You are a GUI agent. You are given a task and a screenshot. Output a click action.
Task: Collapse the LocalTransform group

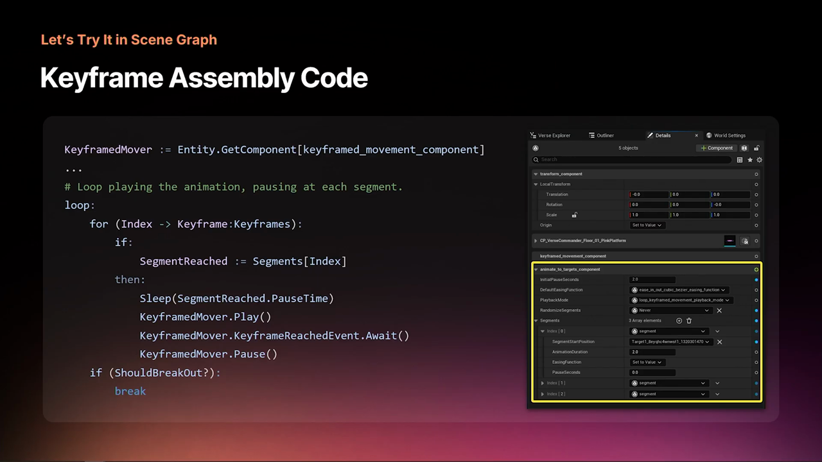(x=536, y=184)
